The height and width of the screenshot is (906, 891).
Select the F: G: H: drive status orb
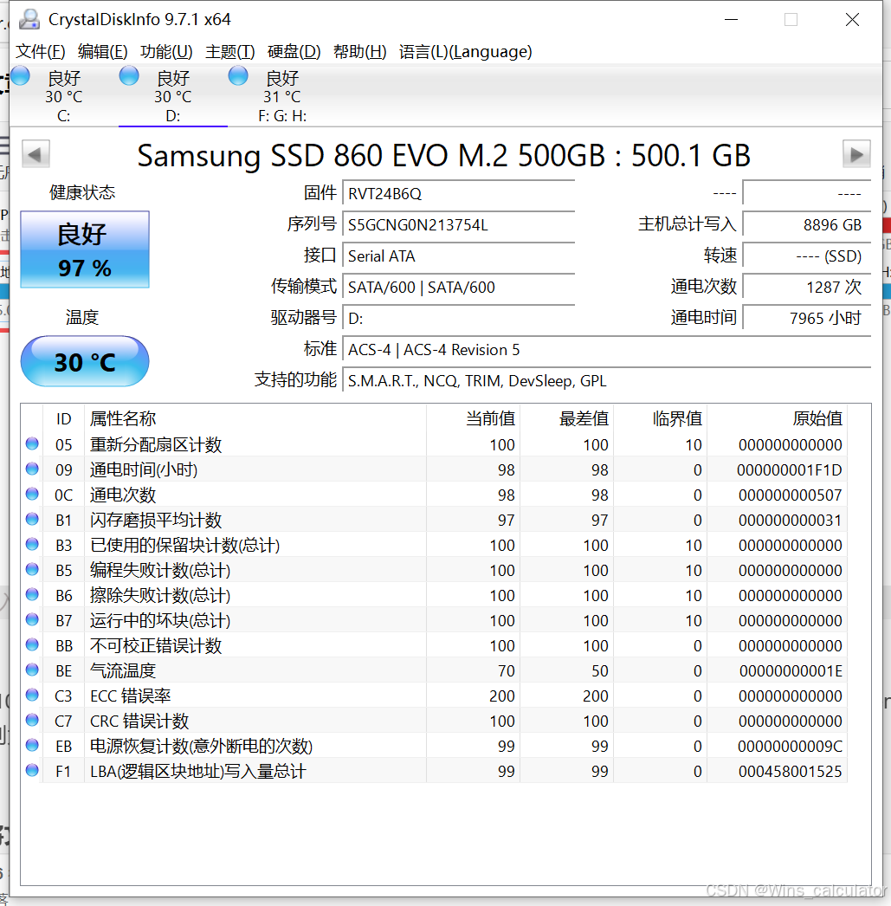click(x=238, y=75)
